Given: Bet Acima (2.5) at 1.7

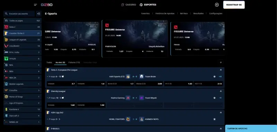Looking at the screenshot, I should coord(120,84).
